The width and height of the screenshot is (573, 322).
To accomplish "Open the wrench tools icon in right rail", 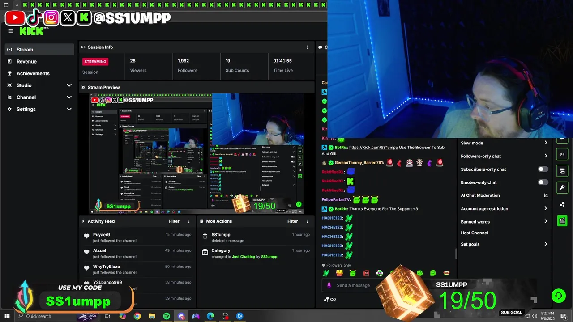I will tap(562, 187).
